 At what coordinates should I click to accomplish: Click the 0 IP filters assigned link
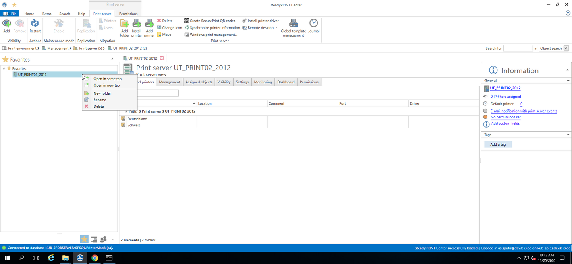pos(506,97)
